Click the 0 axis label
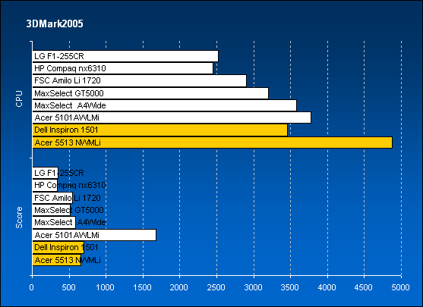Viewport: 423px width, 307px height. (x=32, y=287)
